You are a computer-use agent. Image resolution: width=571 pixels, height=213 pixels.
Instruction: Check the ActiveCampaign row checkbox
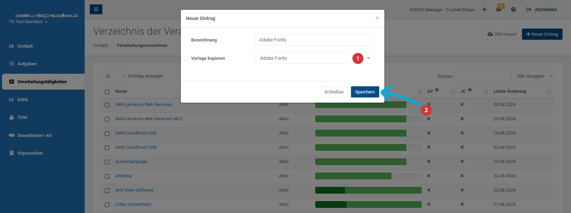tap(107, 162)
